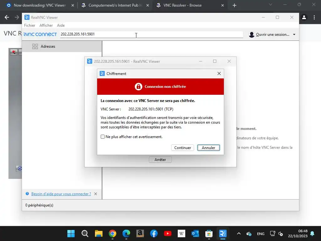Check 'Ne plus afficher cet avertissement'
Screen dimensions: 321x241
103,137
